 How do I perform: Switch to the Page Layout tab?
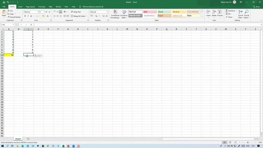(x=30, y=7)
